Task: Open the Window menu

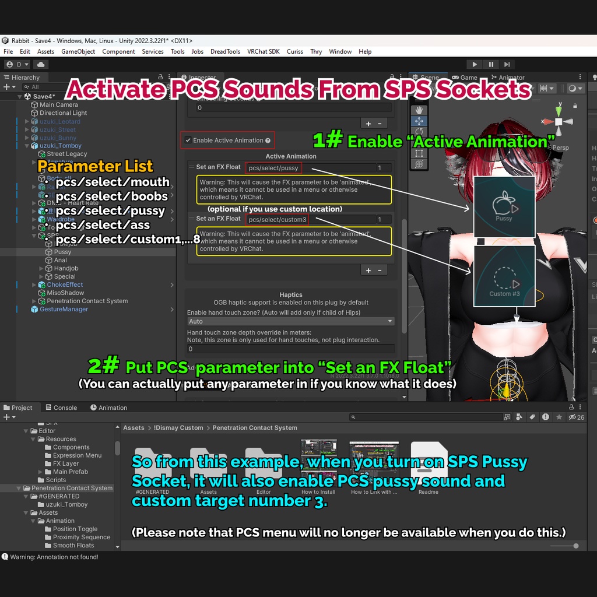Action: (x=340, y=51)
